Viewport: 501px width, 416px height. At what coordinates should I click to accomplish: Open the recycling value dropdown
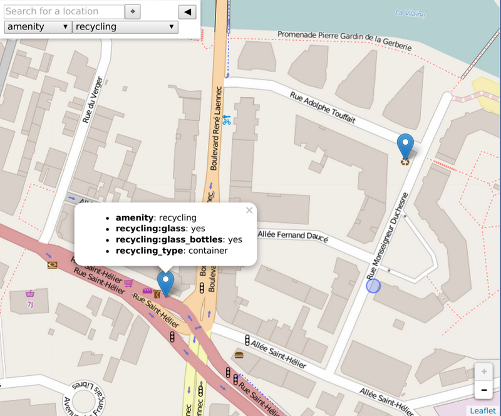click(x=125, y=27)
